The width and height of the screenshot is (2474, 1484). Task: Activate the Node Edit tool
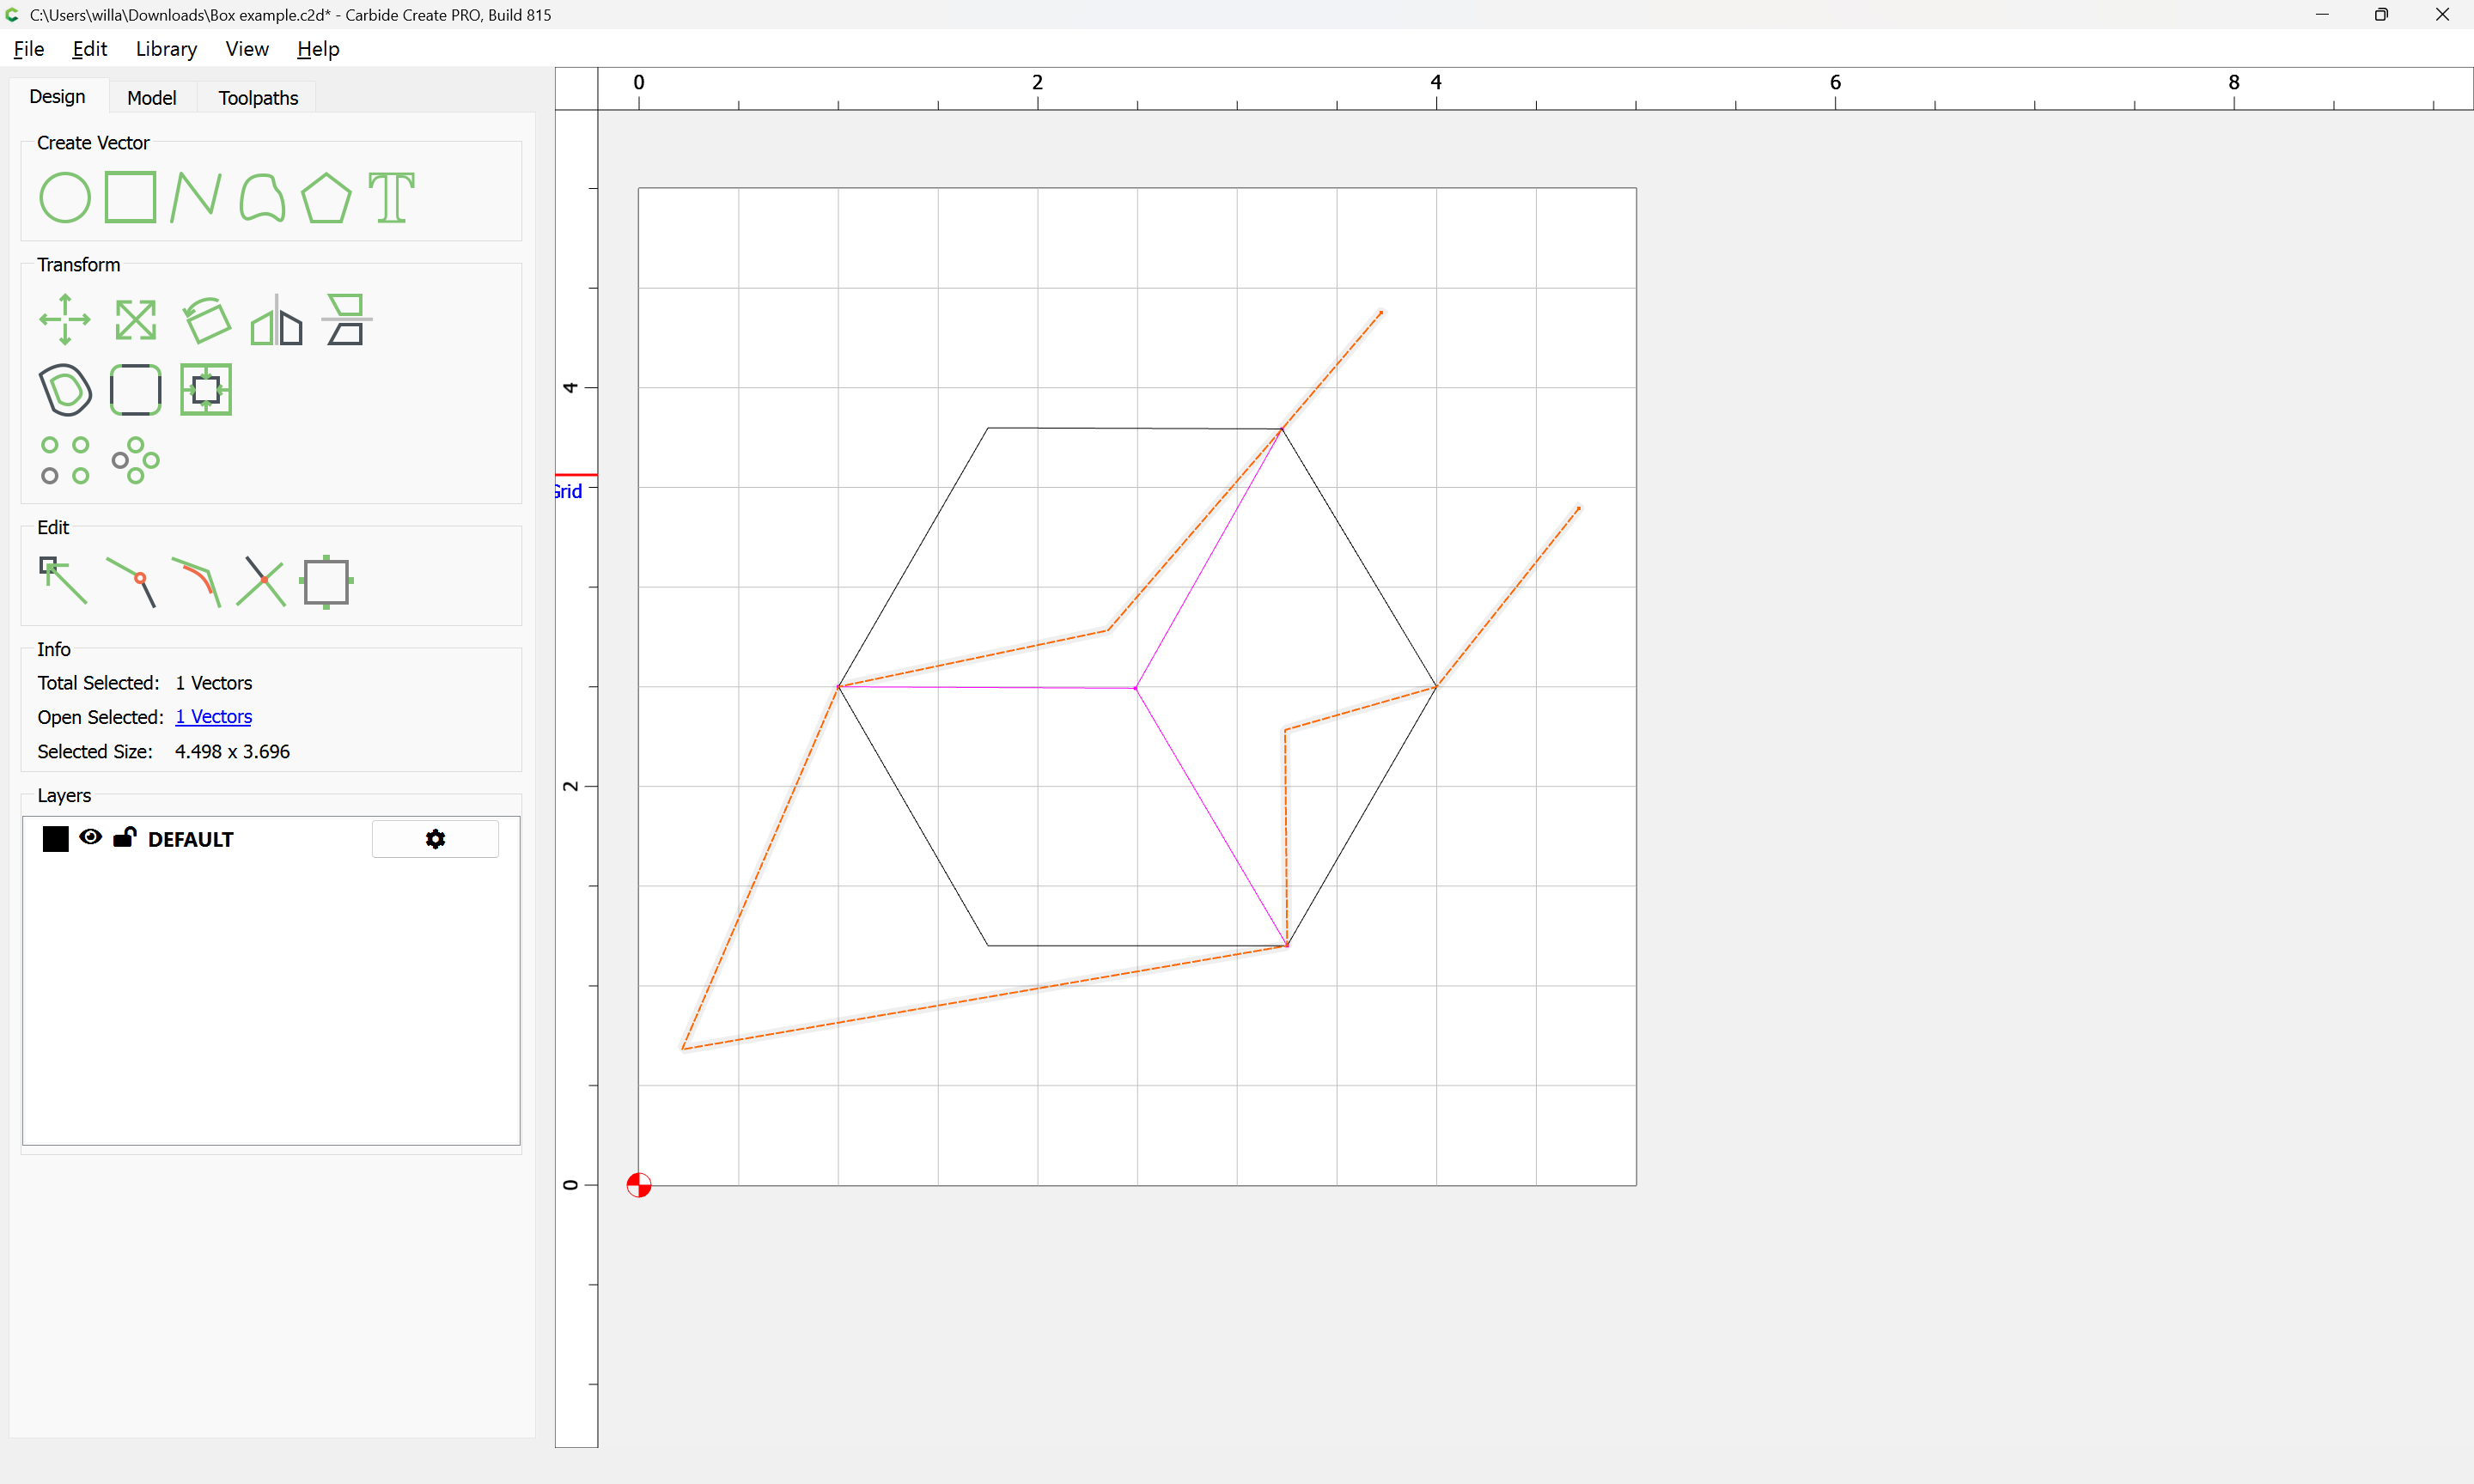click(63, 581)
